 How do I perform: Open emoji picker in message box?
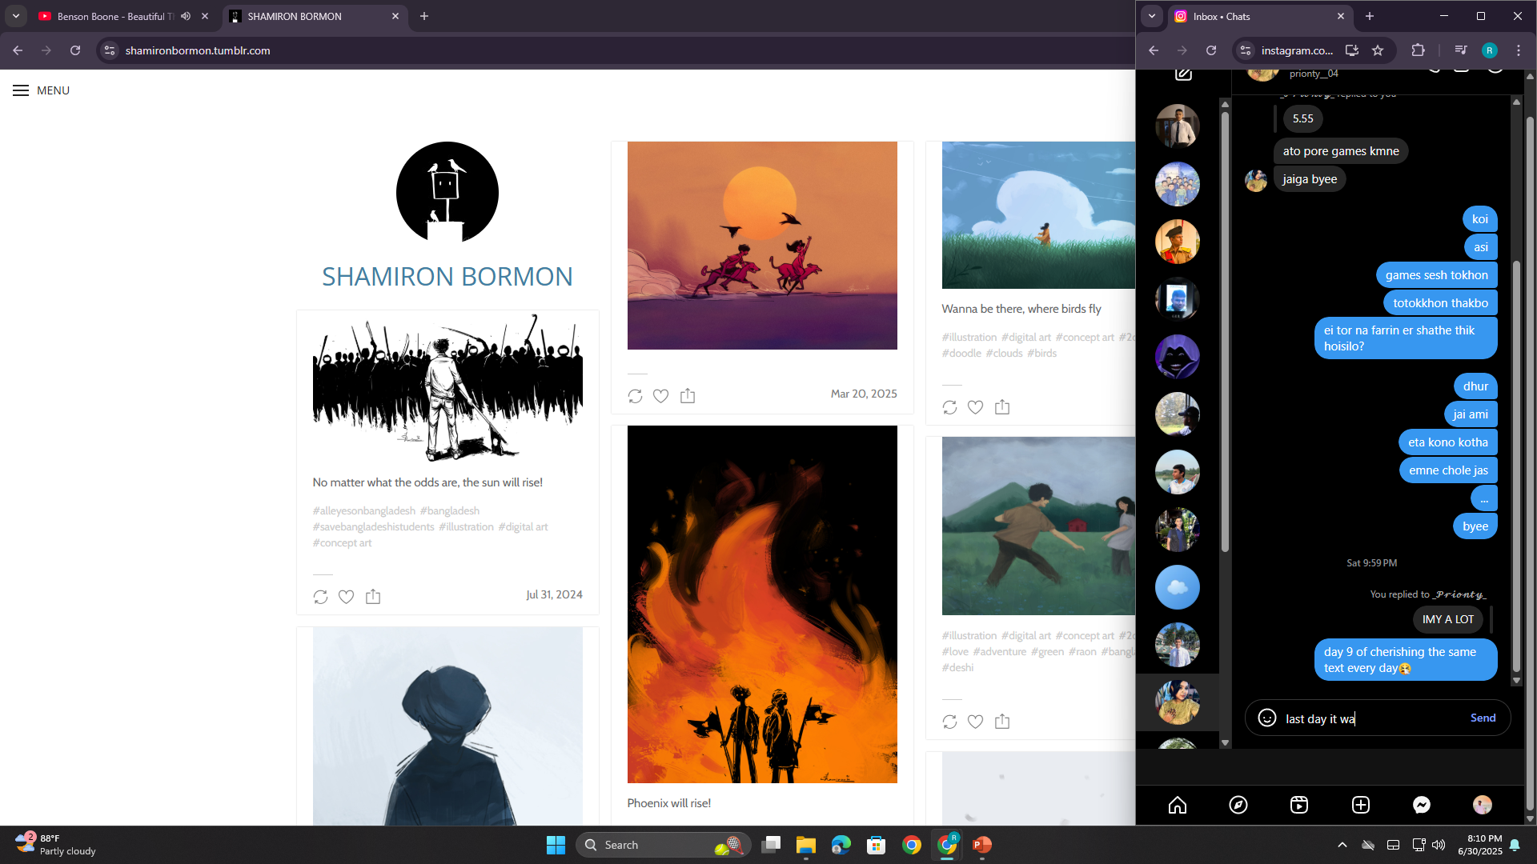point(1267,718)
